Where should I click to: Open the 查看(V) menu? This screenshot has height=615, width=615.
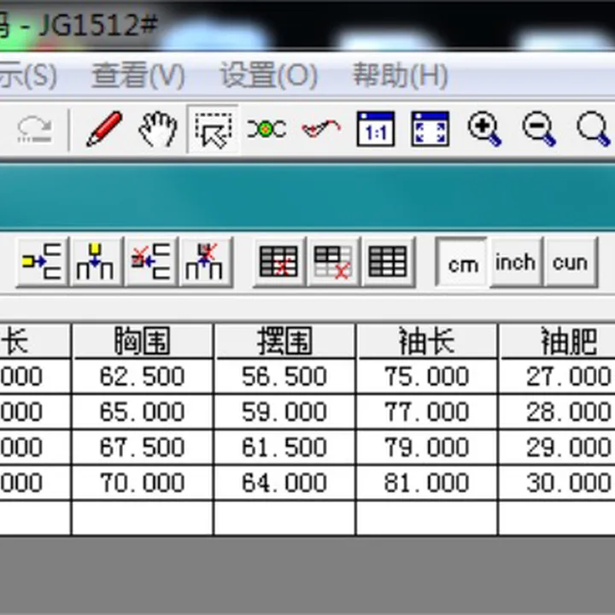point(138,76)
